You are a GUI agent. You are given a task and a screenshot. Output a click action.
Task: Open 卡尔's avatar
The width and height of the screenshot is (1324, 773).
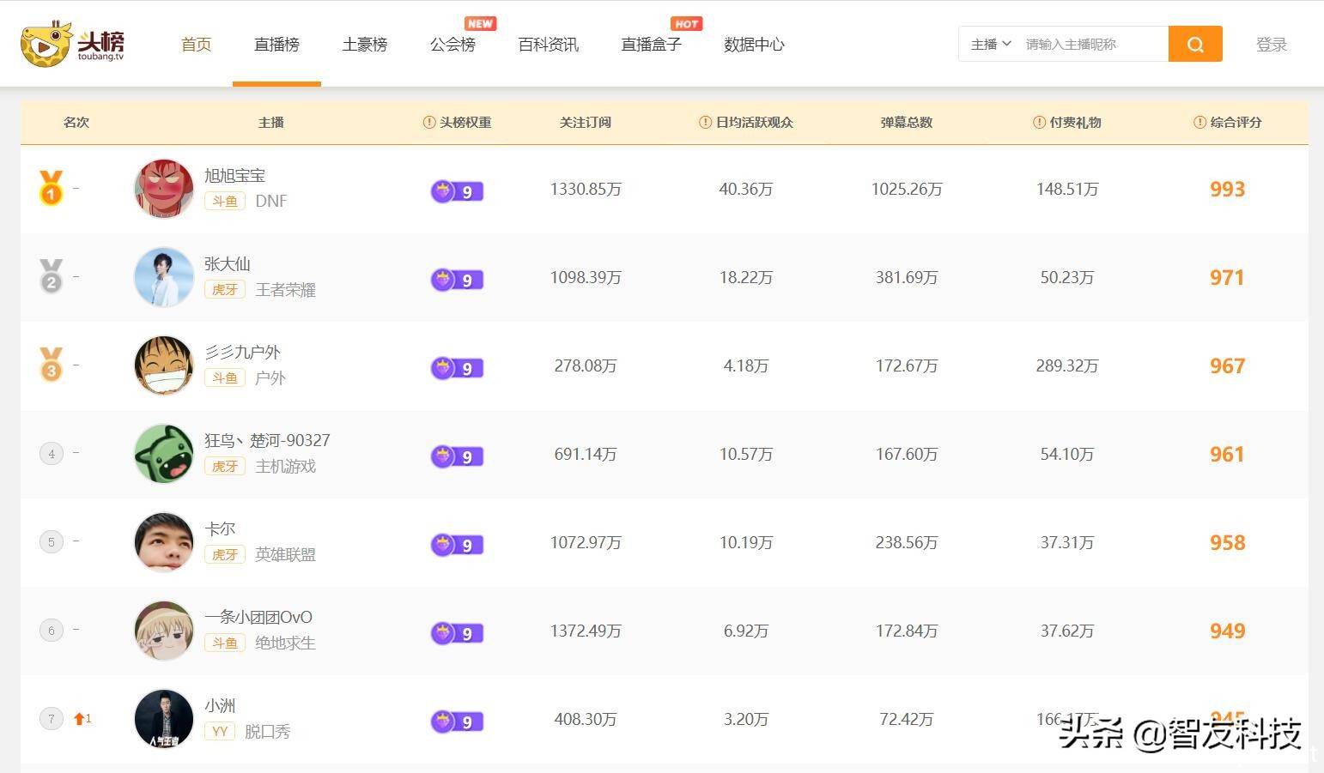click(x=164, y=542)
